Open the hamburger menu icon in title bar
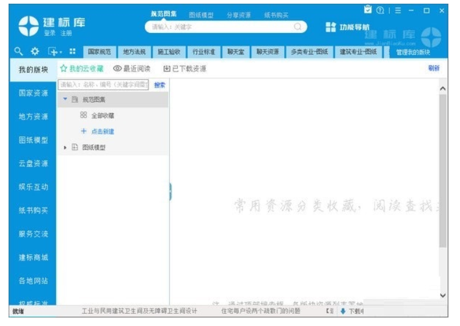The width and height of the screenshot is (460, 326). click(x=398, y=10)
